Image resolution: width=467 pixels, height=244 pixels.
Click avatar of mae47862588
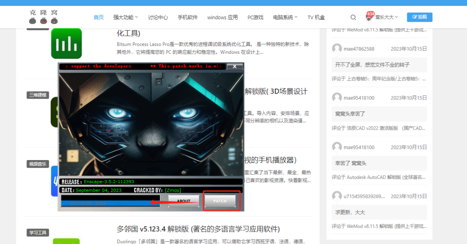click(x=337, y=48)
